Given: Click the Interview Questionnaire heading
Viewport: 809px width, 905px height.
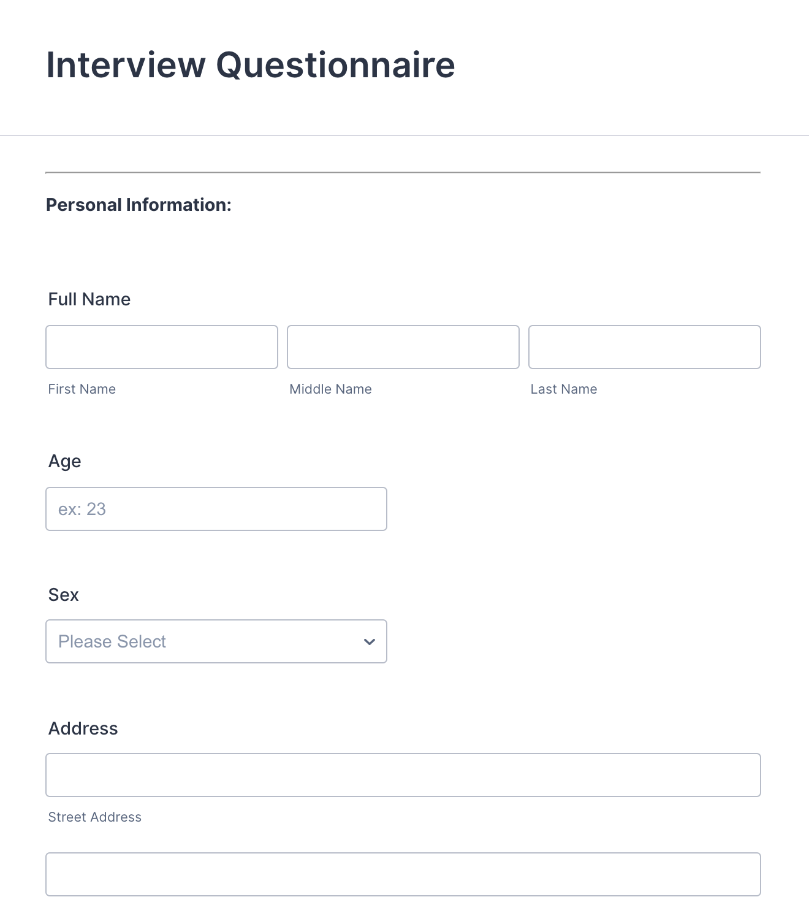Looking at the screenshot, I should [251, 65].
